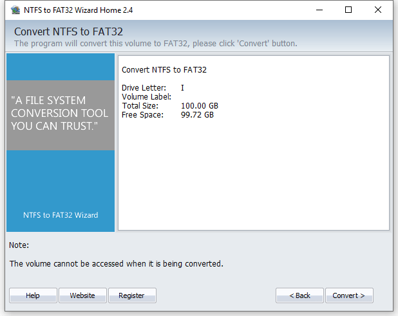Viewport: 398px width, 316px height.
Task: Click the 'A FILE SYSTEM CONVERSION TOOL' slogan
Action: tap(60, 113)
